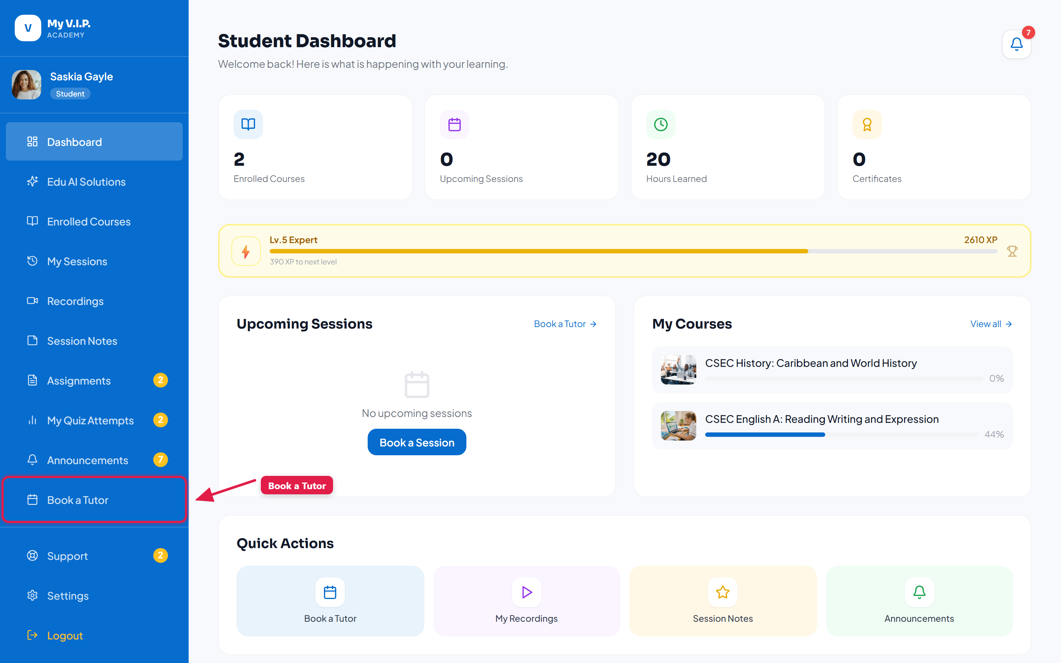Screen dimensions: 1061x663
Task: Click the My Recordings quick action card
Action: tap(526, 601)
